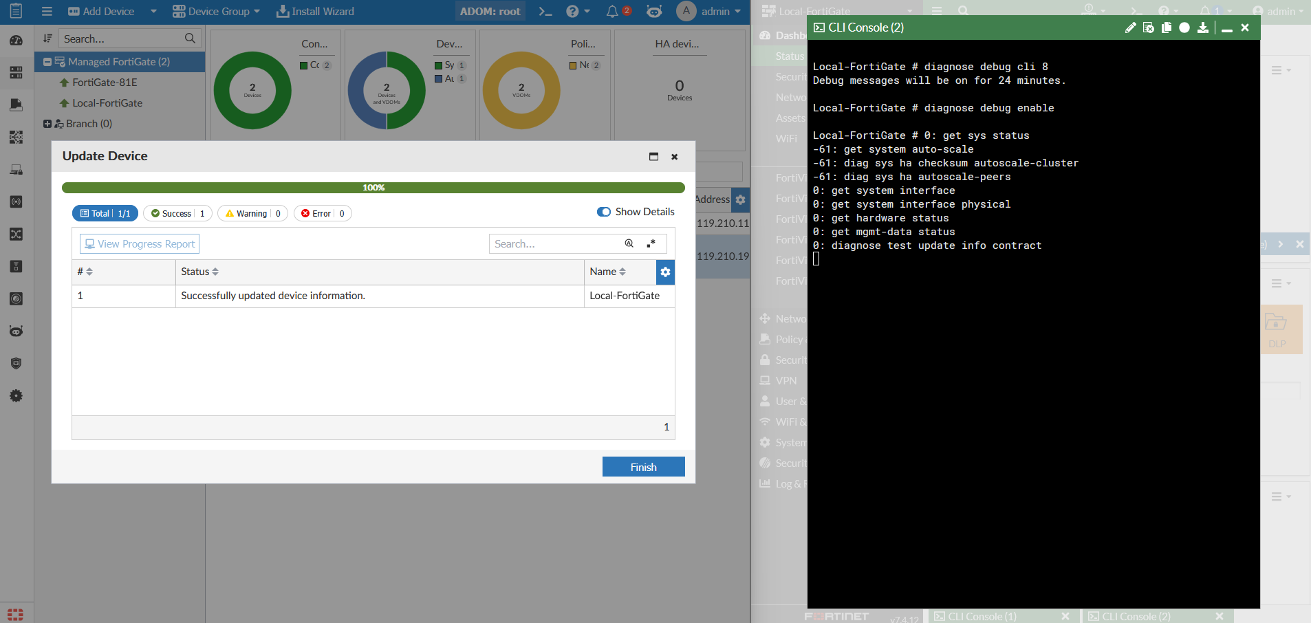The width and height of the screenshot is (1311, 623).
Task: Click the Finish button
Action: pyautogui.click(x=644, y=467)
